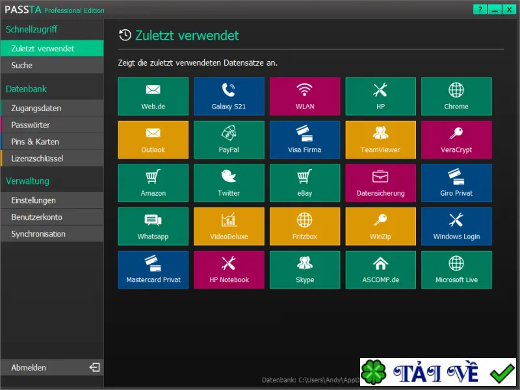Open the Datensicherung briefcase tile
This screenshot has width=520, height=390.
click(x=380, y=183)
